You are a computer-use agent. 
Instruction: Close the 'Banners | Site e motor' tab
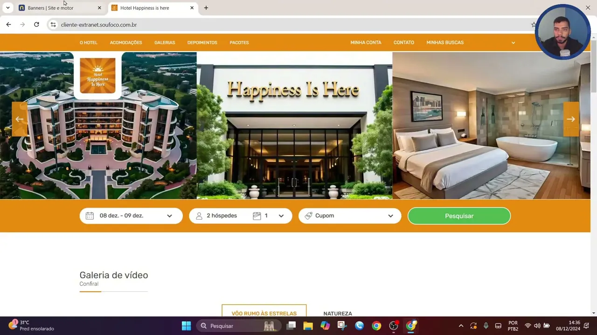point(99,8)
